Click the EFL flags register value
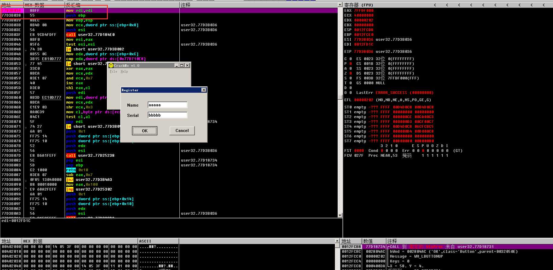Screen dimensions: 553x270 364,100
